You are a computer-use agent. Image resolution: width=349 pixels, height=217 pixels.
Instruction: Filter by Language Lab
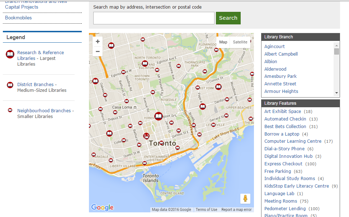(279, 194)
